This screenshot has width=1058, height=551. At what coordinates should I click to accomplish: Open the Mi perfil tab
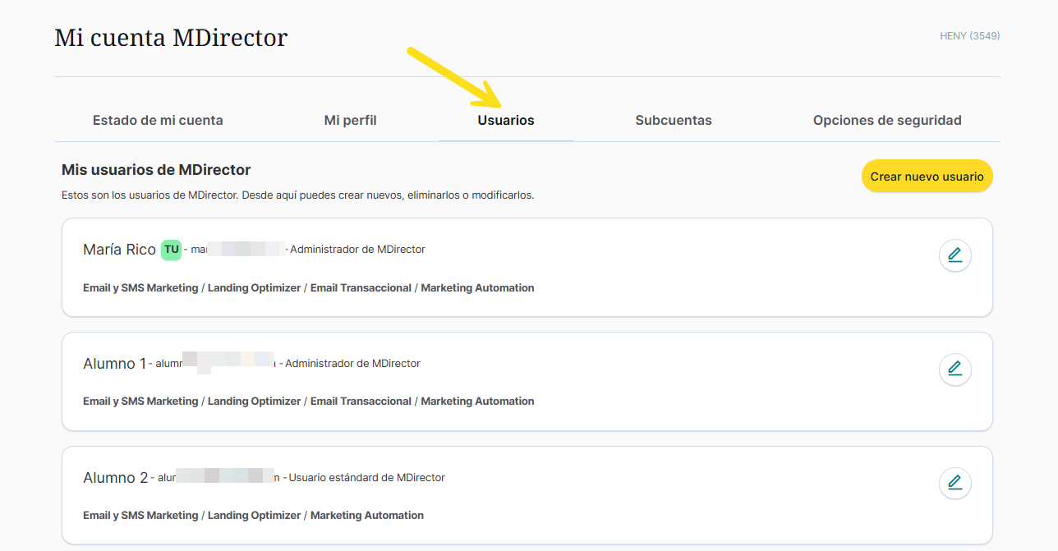coord(350,120)
